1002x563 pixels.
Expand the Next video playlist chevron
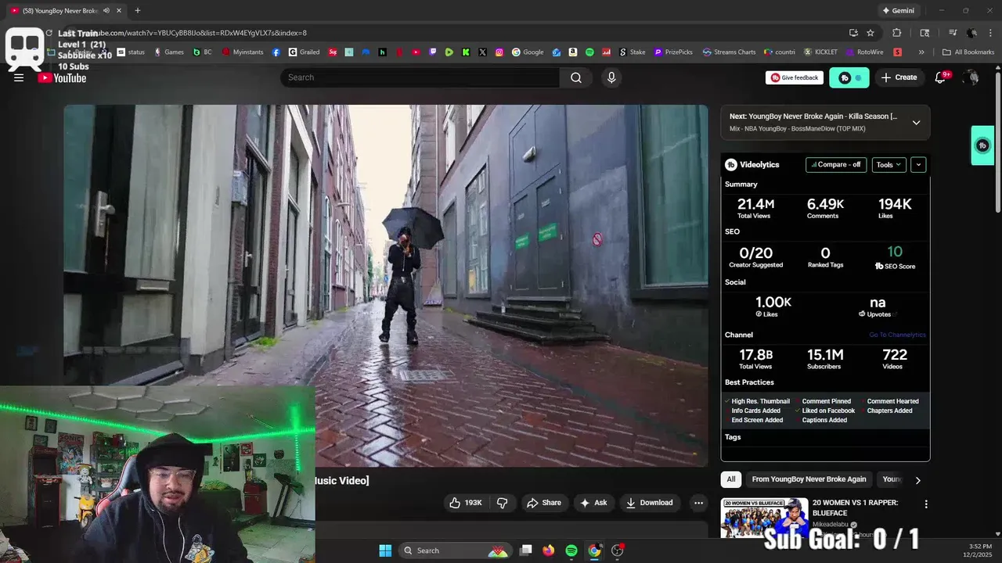916,123
